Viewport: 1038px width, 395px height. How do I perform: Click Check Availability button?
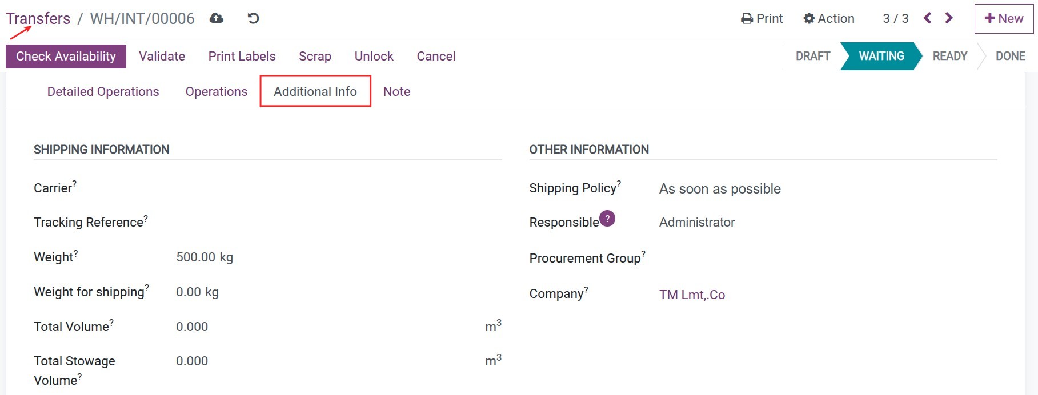[66, 57]
